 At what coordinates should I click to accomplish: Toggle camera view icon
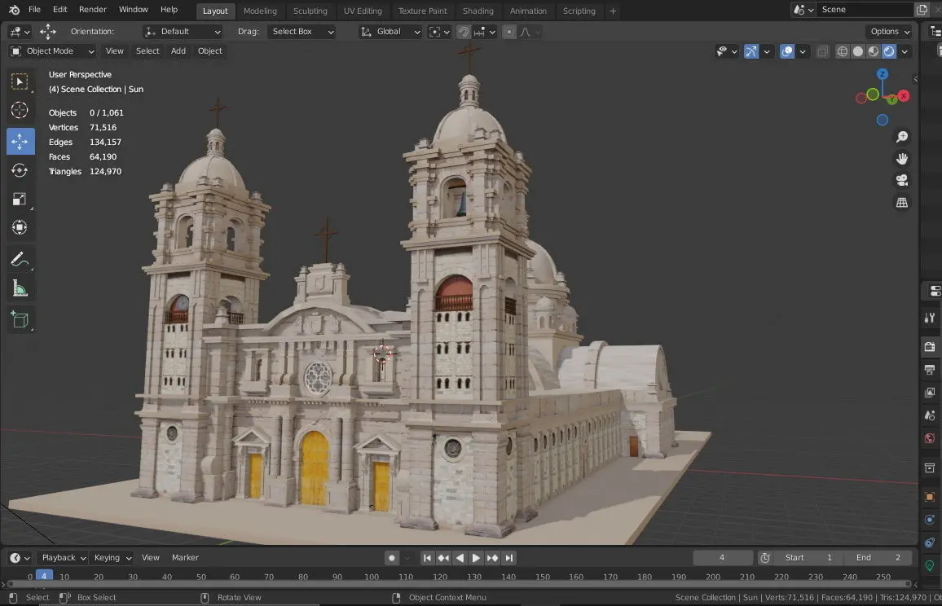click(x=902, y=180)
